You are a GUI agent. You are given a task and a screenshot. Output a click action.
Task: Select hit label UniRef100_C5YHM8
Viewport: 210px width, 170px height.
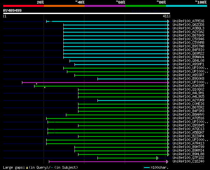(x=188, y=43)
